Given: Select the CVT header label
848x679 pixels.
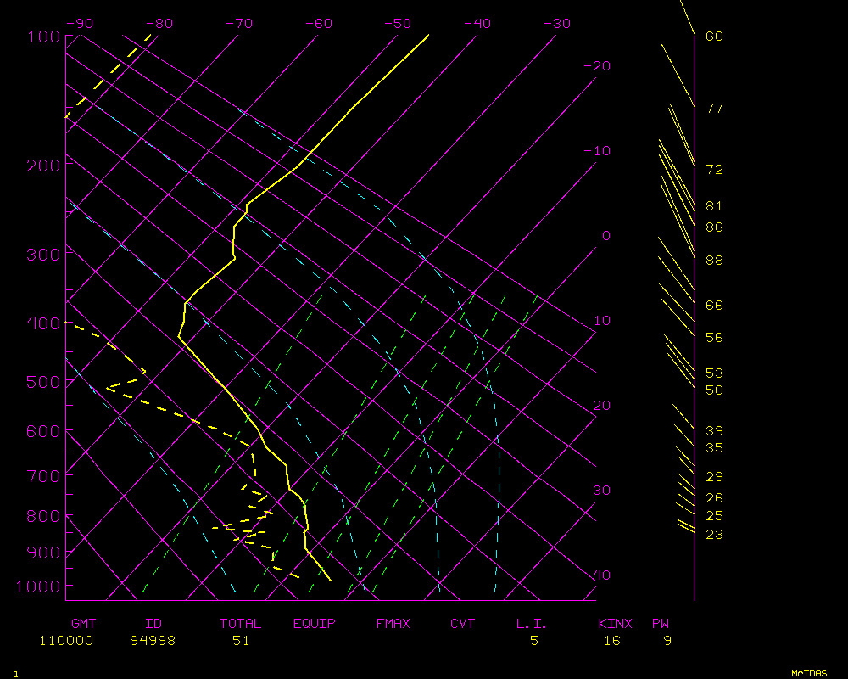Looking at the screenshot, I should tap(463, 624).
